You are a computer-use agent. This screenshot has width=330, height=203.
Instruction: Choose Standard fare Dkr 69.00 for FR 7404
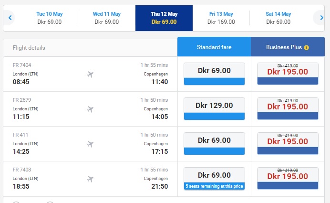coord(214,74)
